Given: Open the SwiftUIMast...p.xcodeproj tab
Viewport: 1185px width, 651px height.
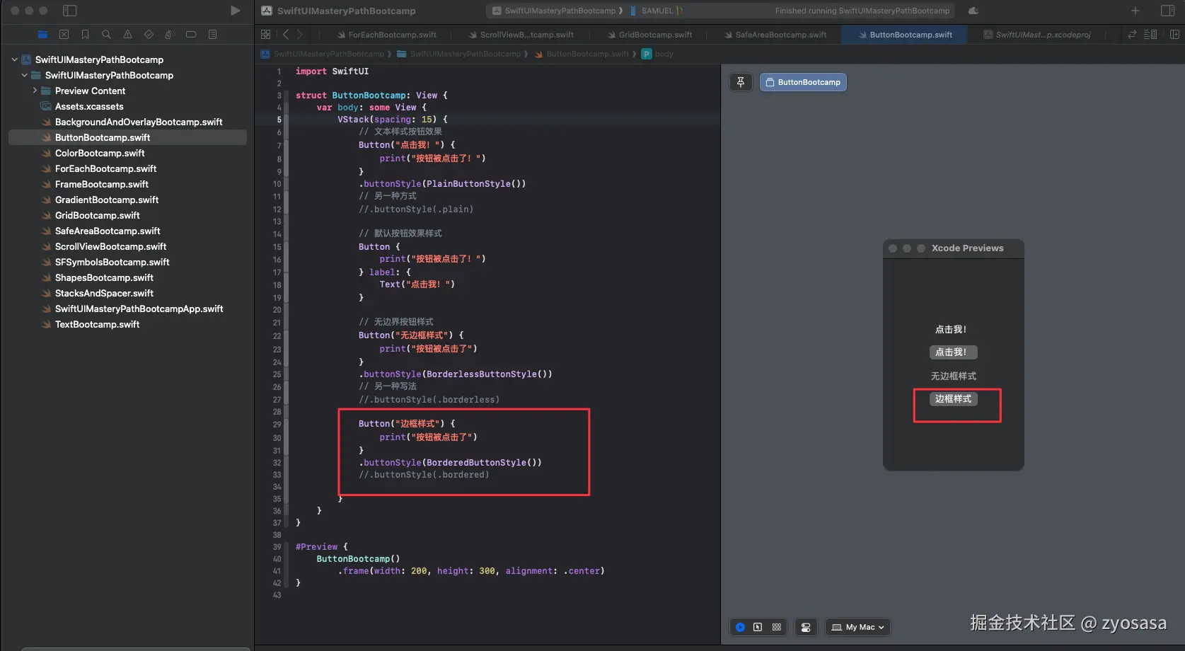Looking at the screenshot, I should point(1037,35).
